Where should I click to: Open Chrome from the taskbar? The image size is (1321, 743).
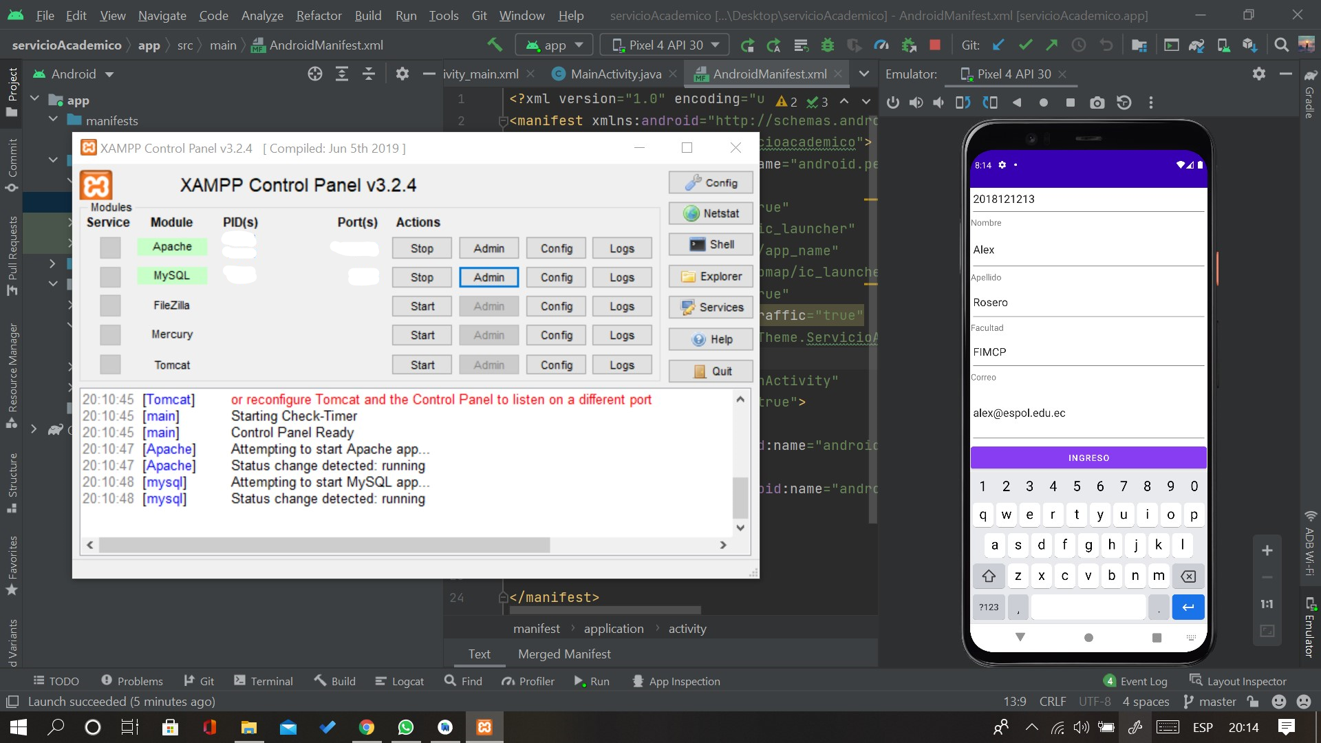click(x=367, y=727)
